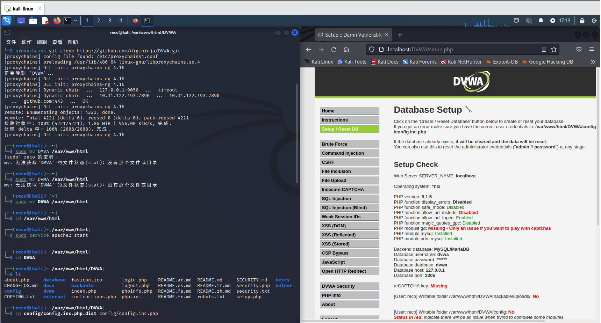The image size is (601, 323).
Task: Click the terminal window menu icon in the title bar
Action: pos(7,32)
